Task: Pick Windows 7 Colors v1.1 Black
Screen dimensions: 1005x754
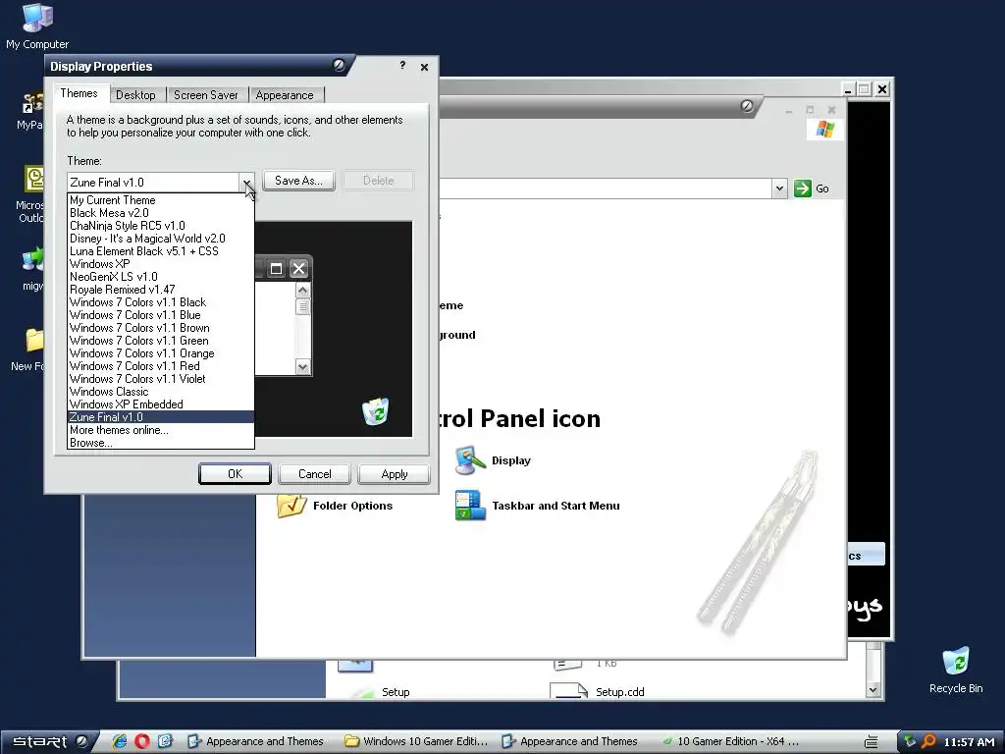Action: [161, 302]
